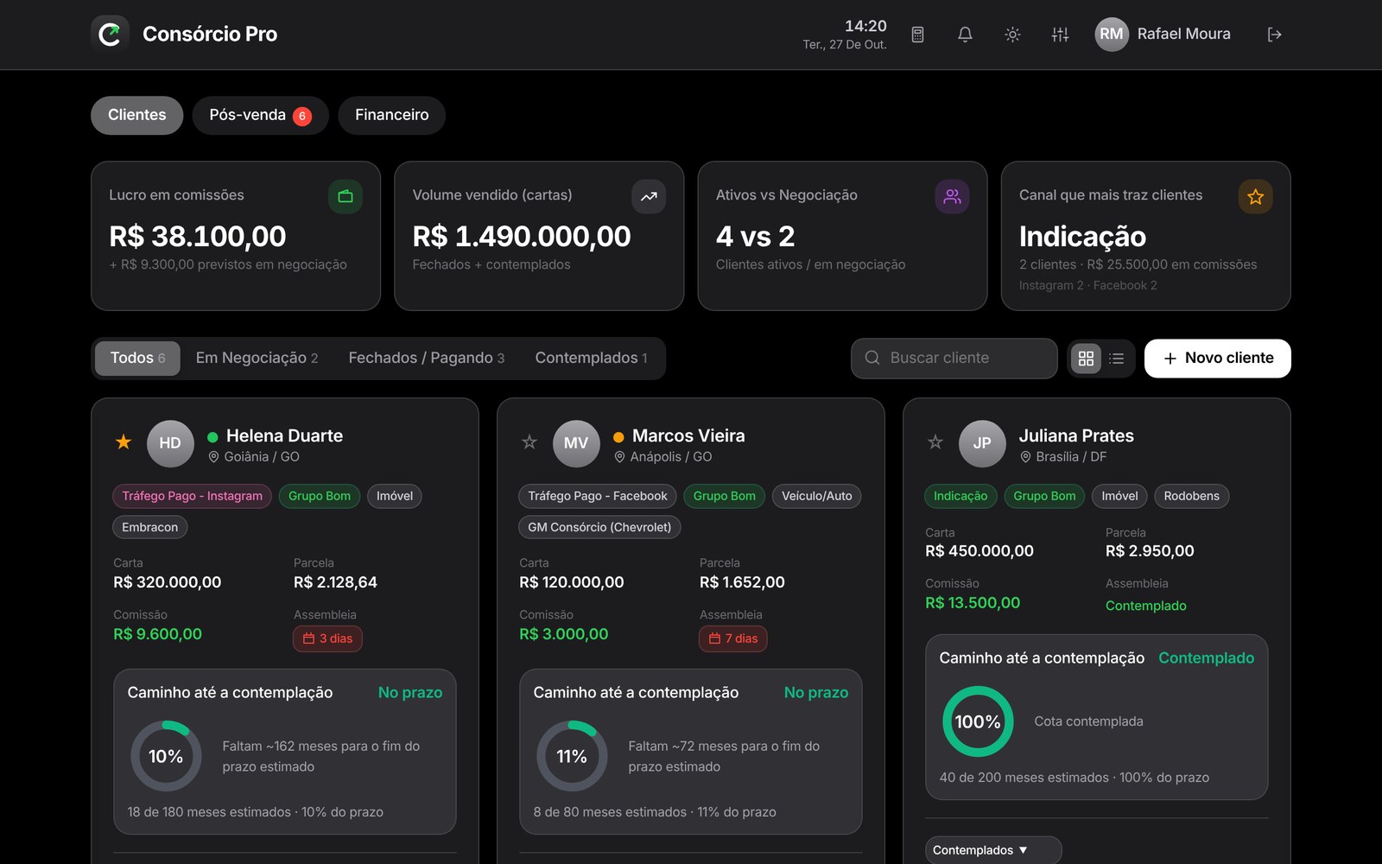Toggle light theme with sun icon

click(x=1012, y=35)
